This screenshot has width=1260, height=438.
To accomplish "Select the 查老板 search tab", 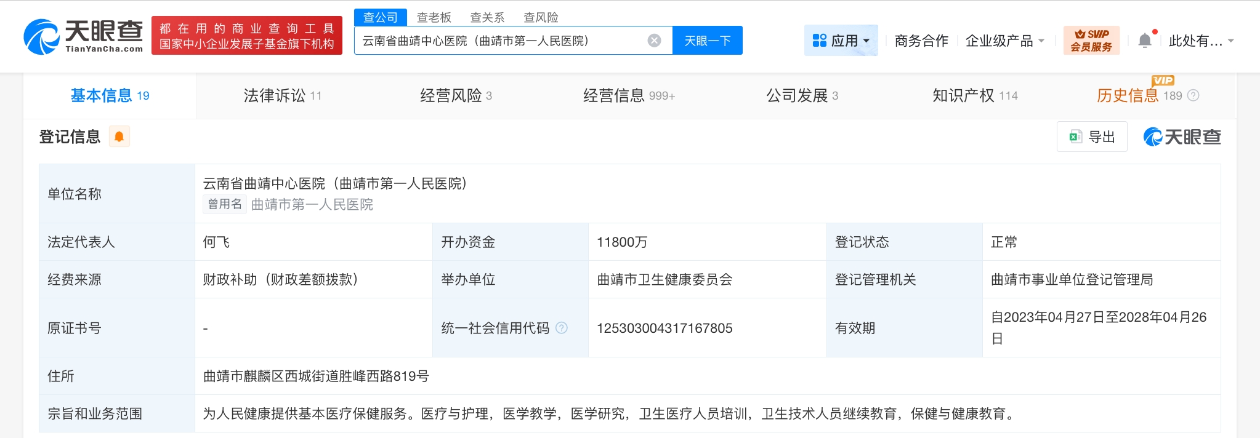I will click(434, 17).
